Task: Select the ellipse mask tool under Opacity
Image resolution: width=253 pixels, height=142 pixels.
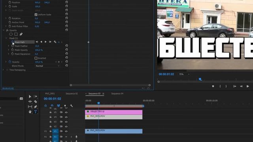Action: coord(11,34)
